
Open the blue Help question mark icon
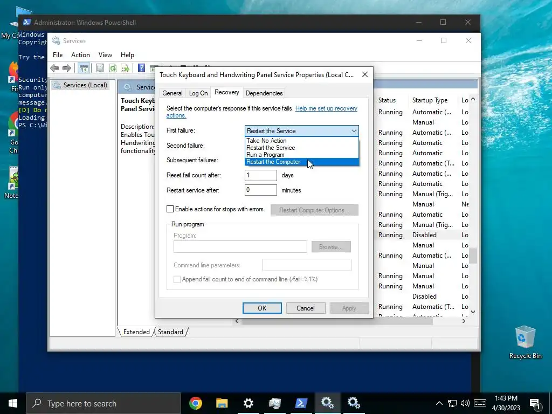click(142, 68)
